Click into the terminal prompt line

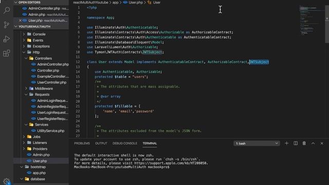pos(121,167)
